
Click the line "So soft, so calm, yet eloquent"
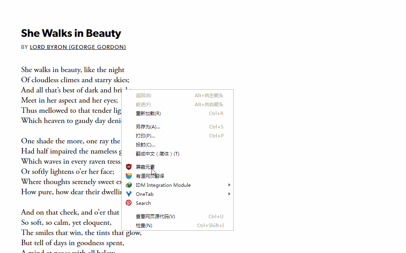click(x=66, y=223)
